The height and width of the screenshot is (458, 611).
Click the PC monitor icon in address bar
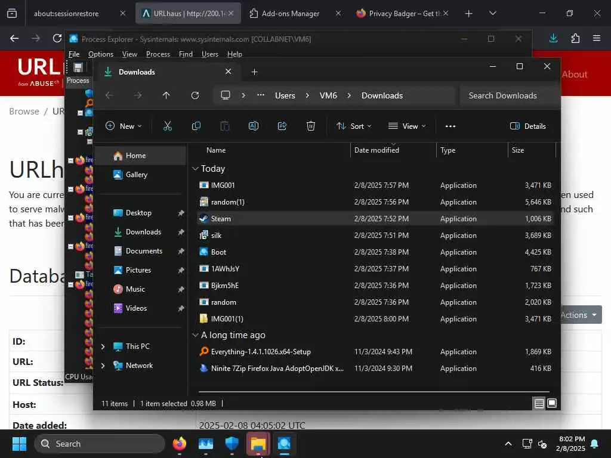click(x=226, y=95)
